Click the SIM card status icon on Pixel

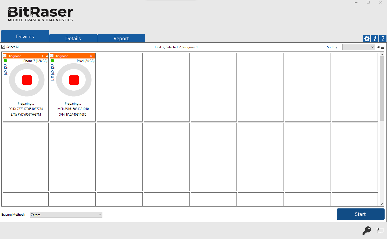tap(53, 67)
